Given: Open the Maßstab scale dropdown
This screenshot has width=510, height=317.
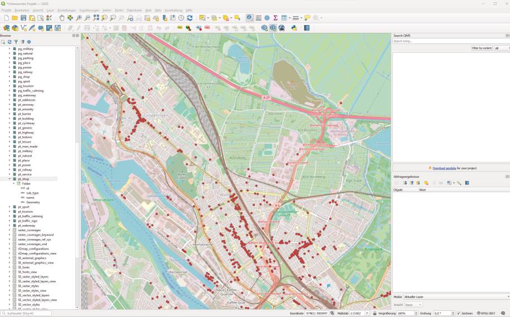Looking at the screenshot, I should click(x=367, y=314).
